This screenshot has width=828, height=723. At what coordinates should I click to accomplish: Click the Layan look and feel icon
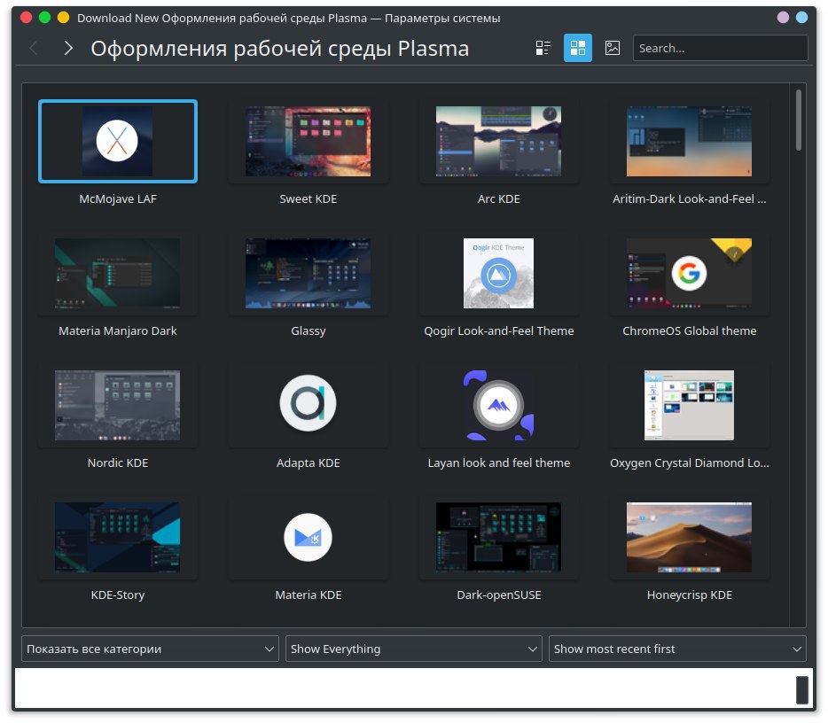click(498, 405)
